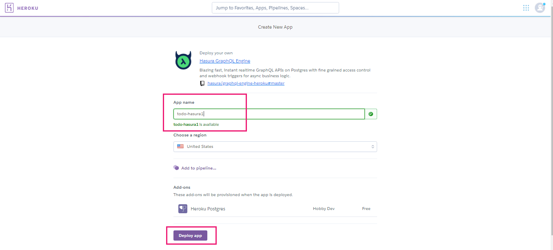The width and height of the screenshot is (553, 250).
Task: Click the green checkmark availability icon
Action: (371, 114)
